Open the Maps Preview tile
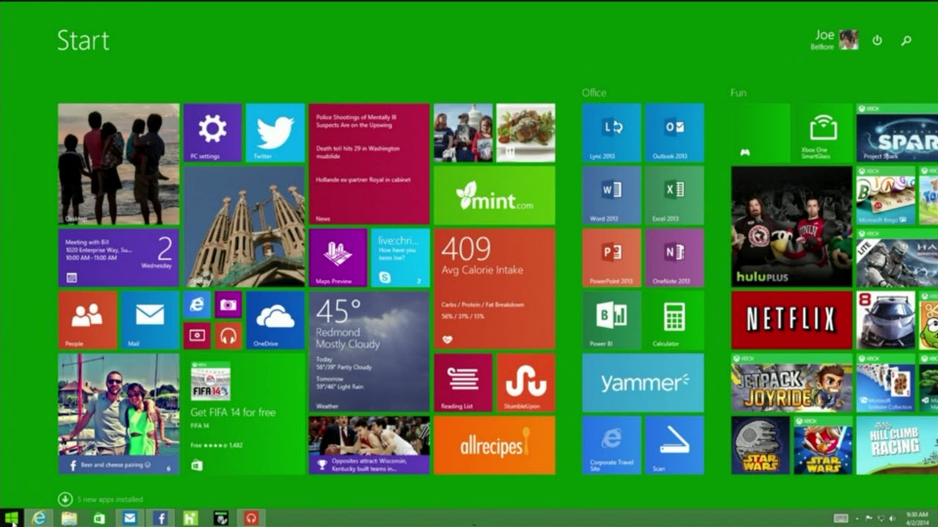Screen dimensions: 938x527 [x=337, y=256]
